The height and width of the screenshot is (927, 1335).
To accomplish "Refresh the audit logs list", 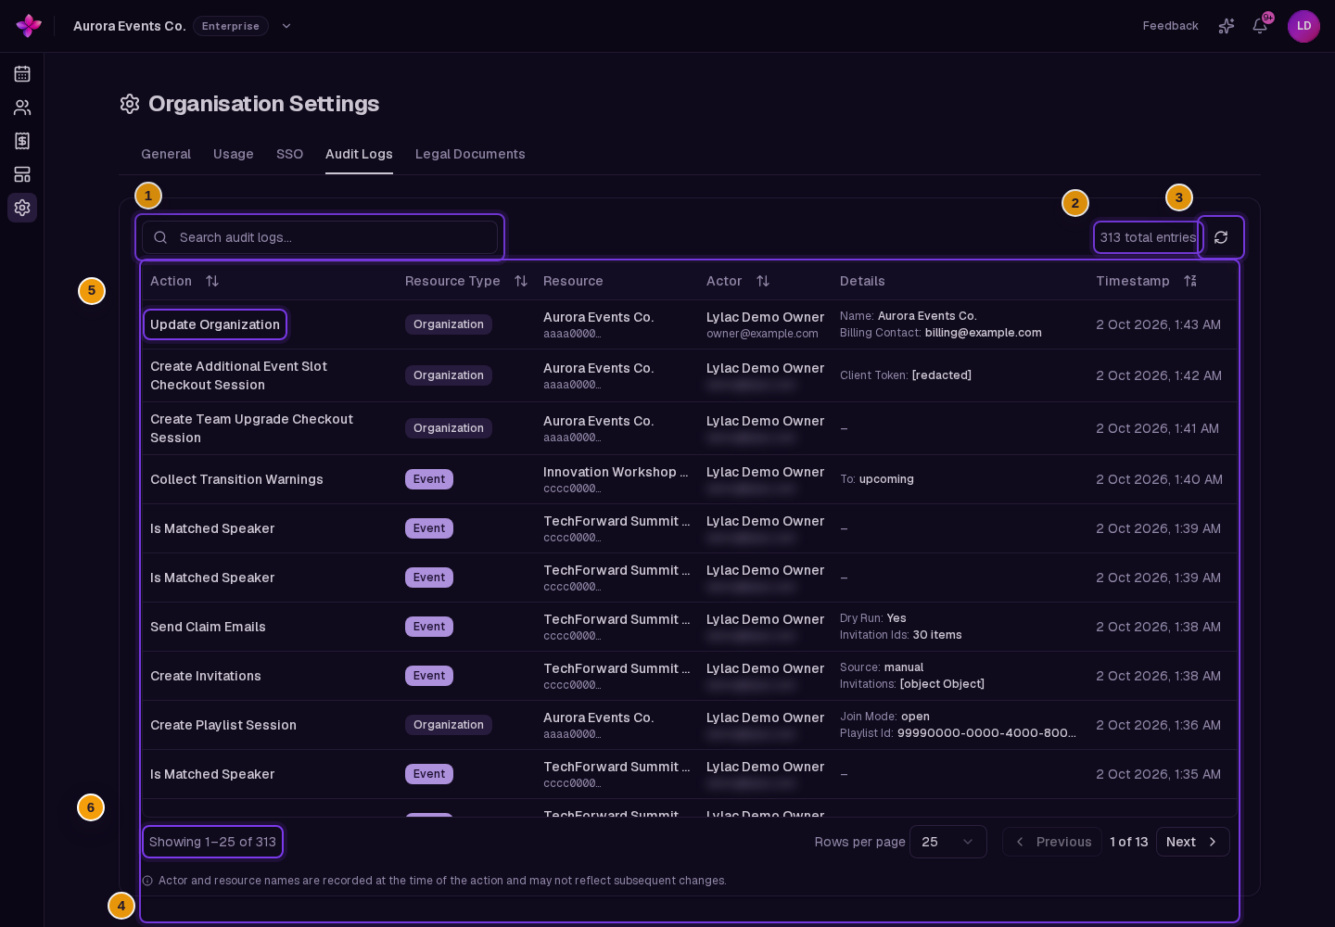I will (x=1221, y=237).
